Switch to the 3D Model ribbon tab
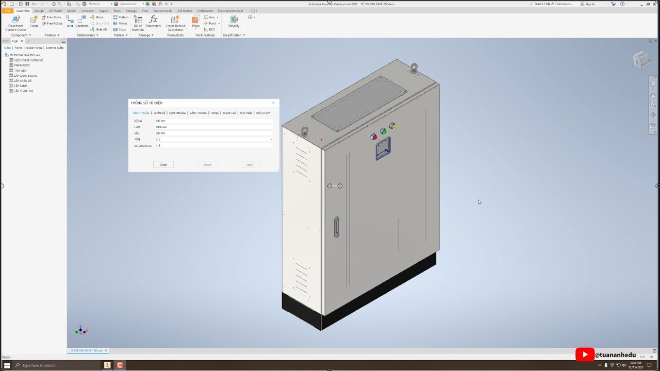This screenshot has width=660, height=371. coord(55,10)
